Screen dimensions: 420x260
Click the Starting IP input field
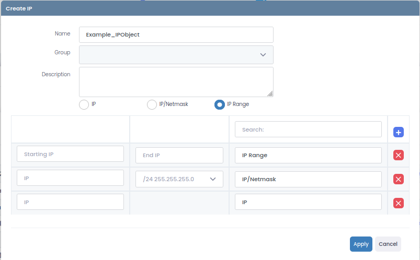tap(70, 154)
